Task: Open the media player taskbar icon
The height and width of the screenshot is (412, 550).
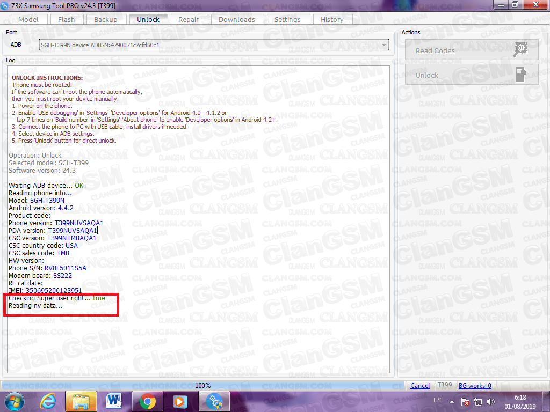Action: click(x=180, y=401)
